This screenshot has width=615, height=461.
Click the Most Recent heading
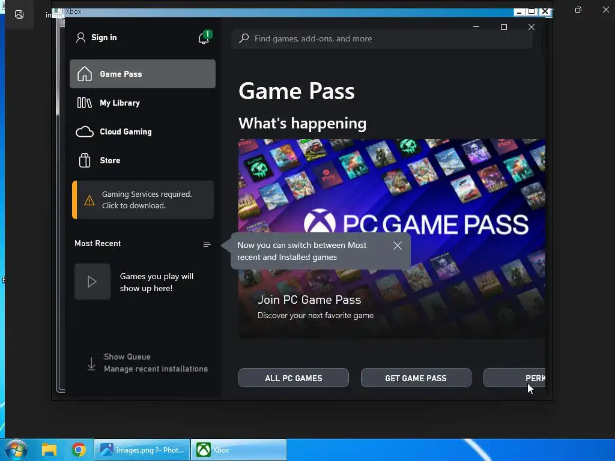98,244
